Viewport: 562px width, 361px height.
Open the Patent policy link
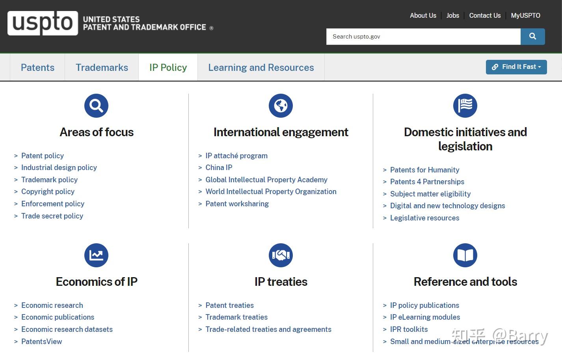click(x=43, y=156)
